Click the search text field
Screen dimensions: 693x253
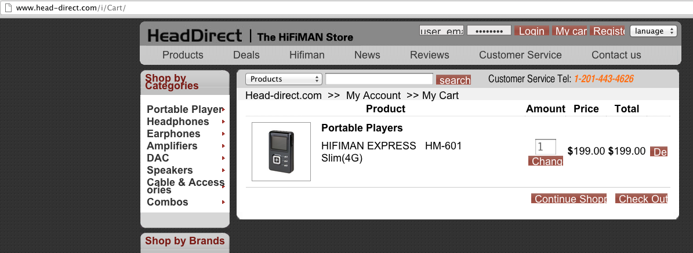pyautogui.click(x=379, y=79)
